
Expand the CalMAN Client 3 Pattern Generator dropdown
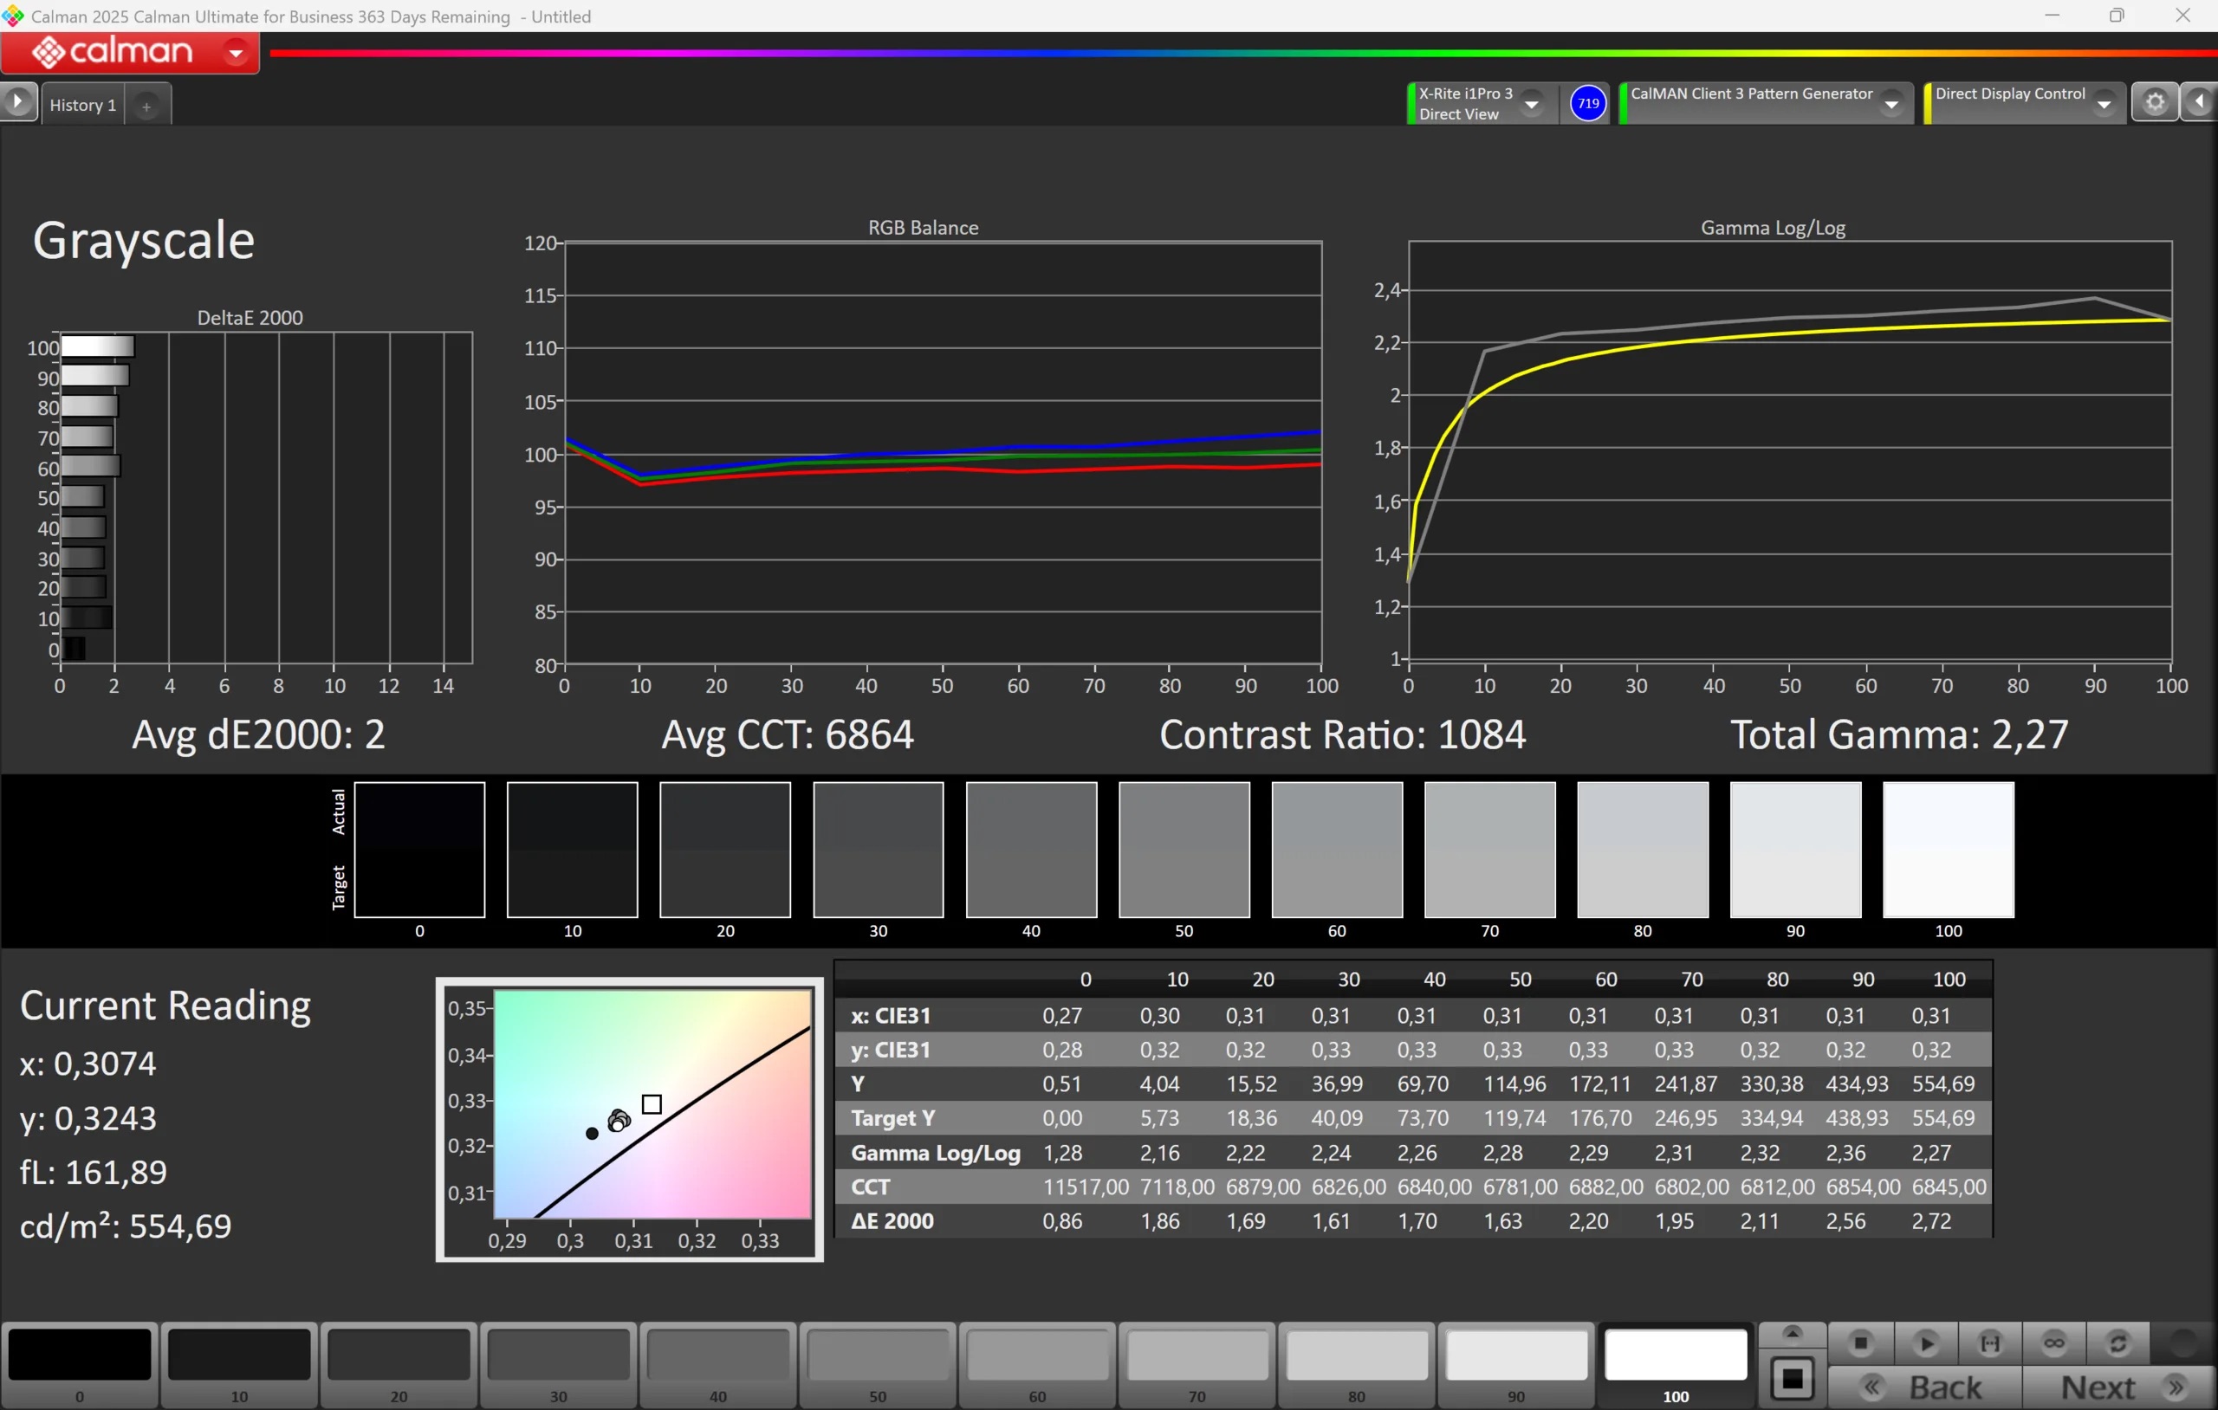point(1891,104)
